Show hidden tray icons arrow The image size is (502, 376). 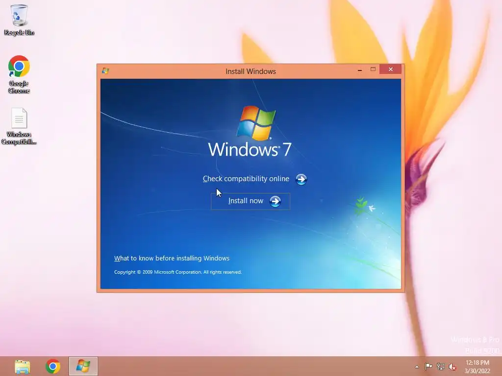point(417,367)
